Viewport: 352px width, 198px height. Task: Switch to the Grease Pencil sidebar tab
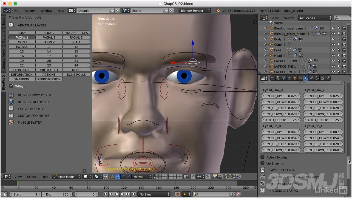click(3, 59)
